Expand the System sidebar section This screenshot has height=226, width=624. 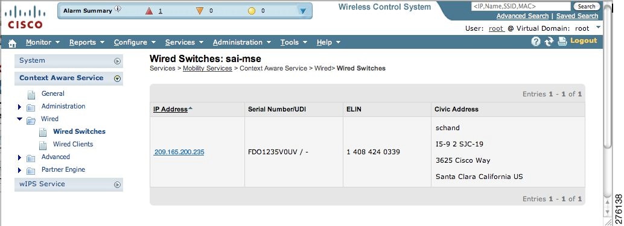coord(117,61)
